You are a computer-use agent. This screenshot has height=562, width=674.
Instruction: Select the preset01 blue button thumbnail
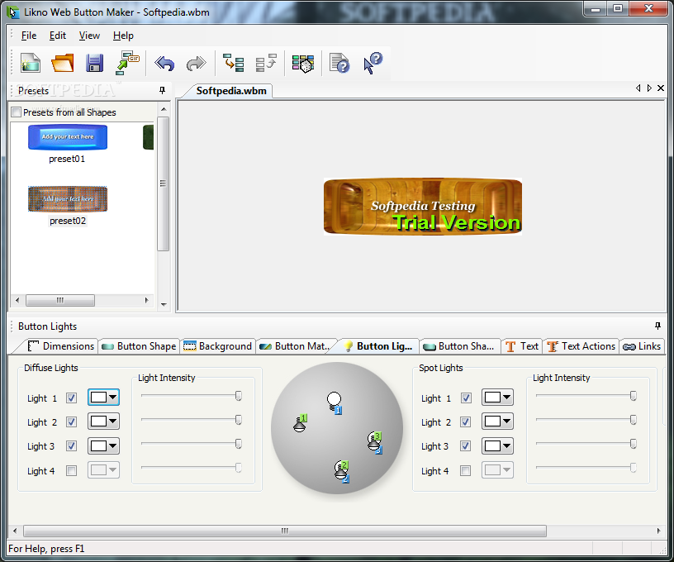pyautogui.click(x=68, y=137)
